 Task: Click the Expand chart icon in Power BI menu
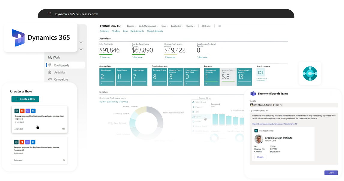193,117
